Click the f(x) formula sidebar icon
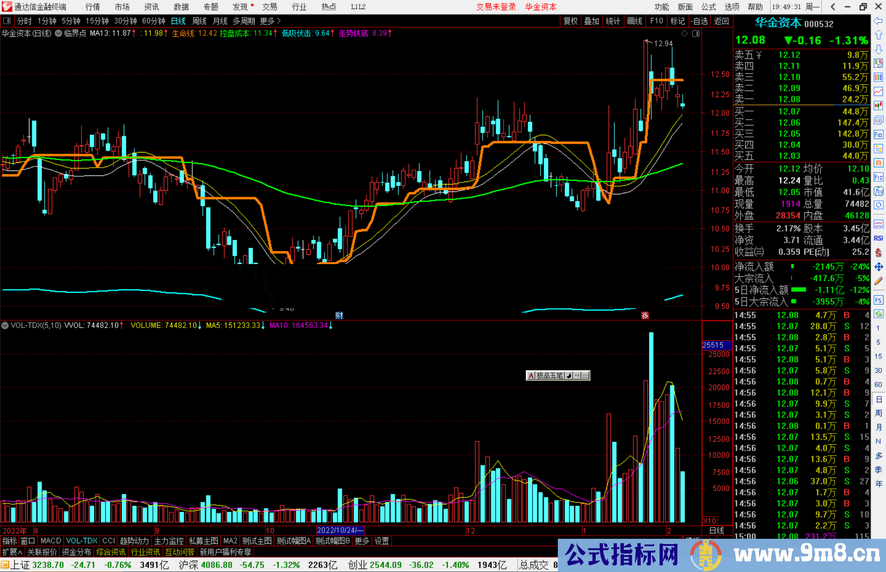 click(878, 191)
